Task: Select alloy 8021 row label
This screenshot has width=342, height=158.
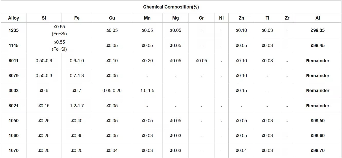Action: click(x=13, y=106)
